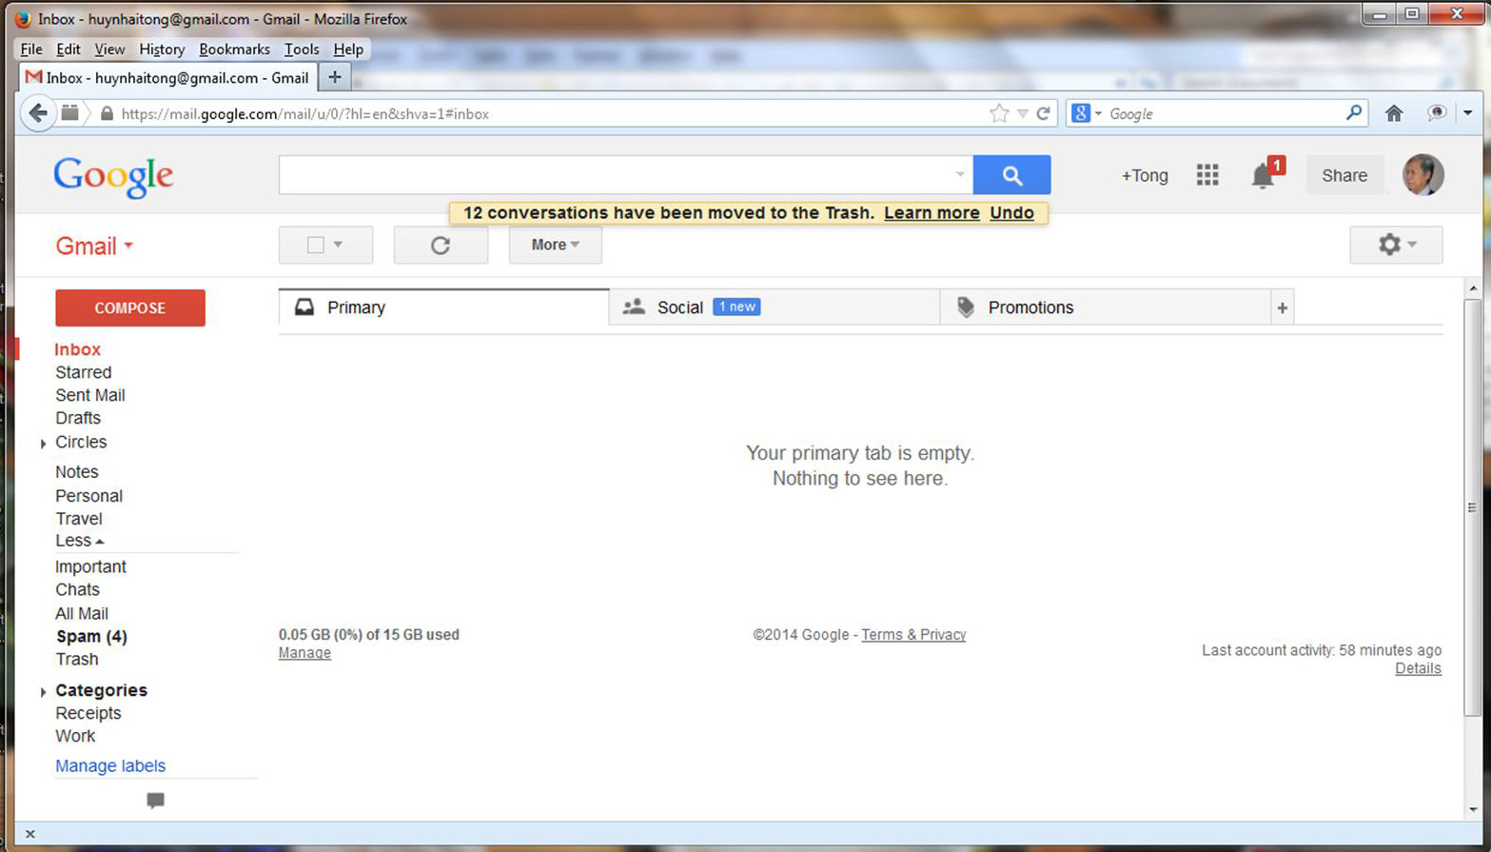Click the plus icon to add inbox tab
Image resolution: width=1491 pixels, height=852 pixels.
1282,307
